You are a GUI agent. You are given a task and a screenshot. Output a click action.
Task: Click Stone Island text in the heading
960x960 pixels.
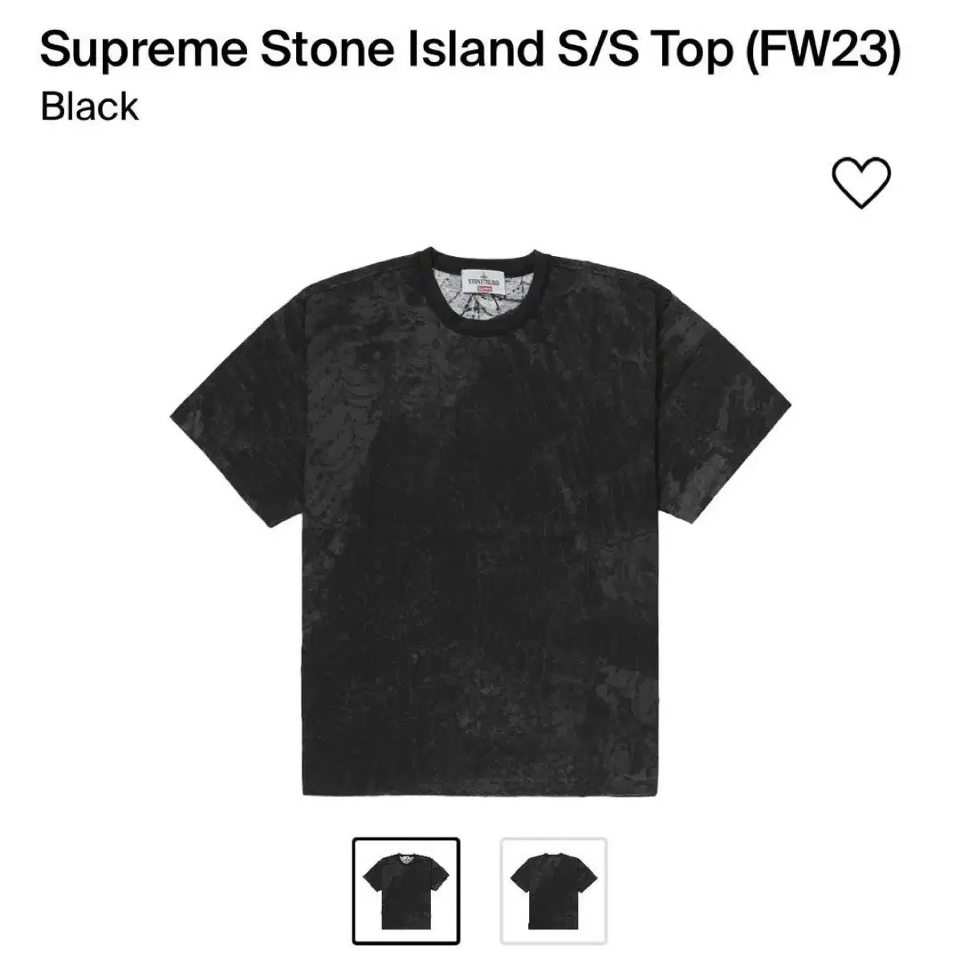click(403, 49)
